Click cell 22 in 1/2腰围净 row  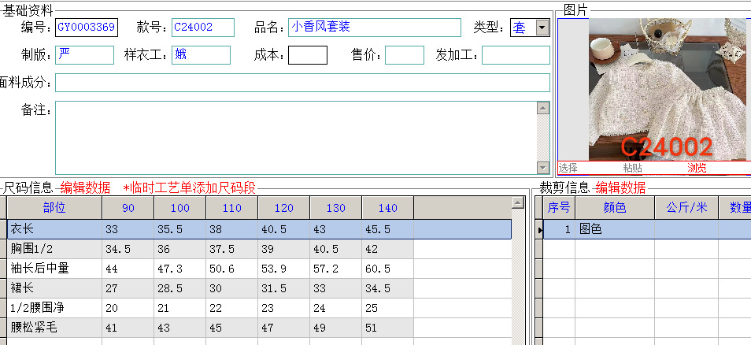[231, 308]
